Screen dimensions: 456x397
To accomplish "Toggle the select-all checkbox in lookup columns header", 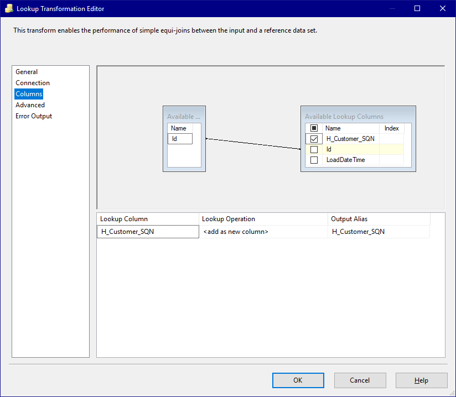I will [x=314, y=128].
